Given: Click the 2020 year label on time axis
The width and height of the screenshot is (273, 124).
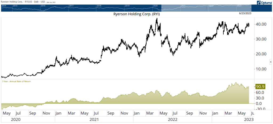Looking at the screenshot, I should click(16, 119).
